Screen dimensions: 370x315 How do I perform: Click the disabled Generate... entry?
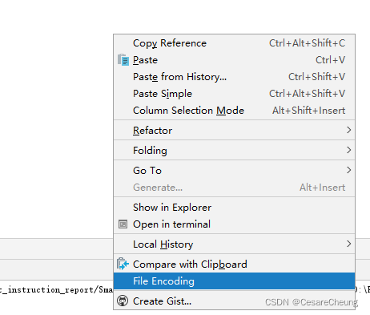point(234,188)
